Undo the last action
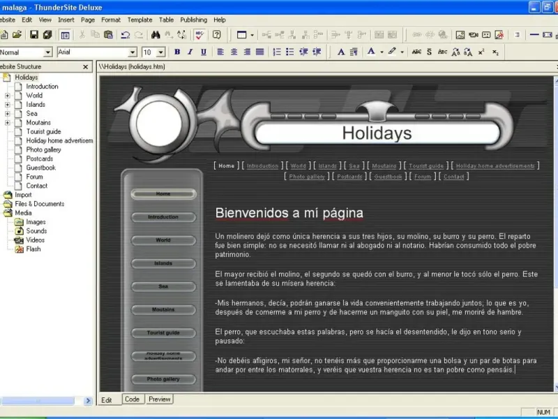The width and height of the screenshot is (558, 419). click(x=125, y=34)
